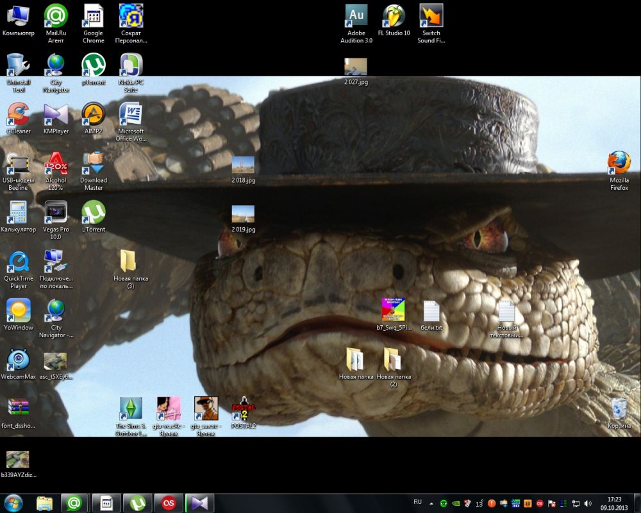Viewport: 641px width, 513px height.
Task: Select the Nokia PC Suite shortcut
Action: (x=131, y=73)
